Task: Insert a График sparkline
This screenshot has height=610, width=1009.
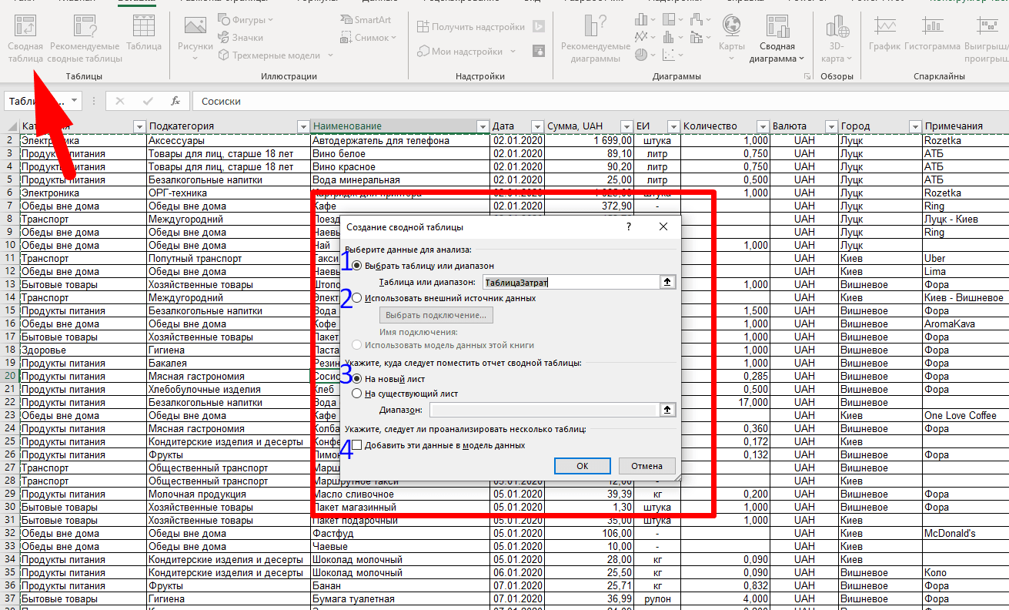Action: pos(884,34)
